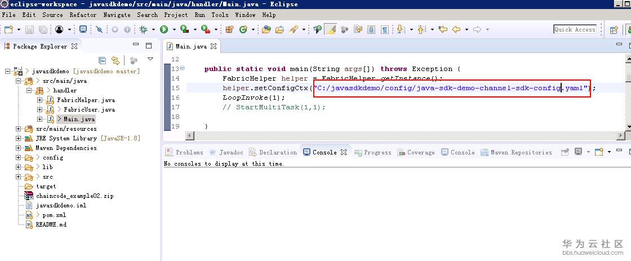The image size is (631, 261).
Task: Click the New wizard toolbar icon
Action: (9, 29)
